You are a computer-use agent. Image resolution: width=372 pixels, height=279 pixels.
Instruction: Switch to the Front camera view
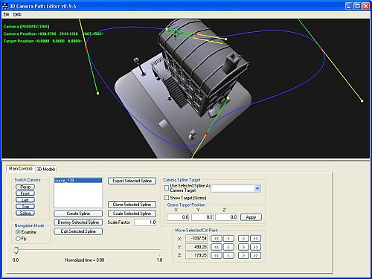[25, 193]
